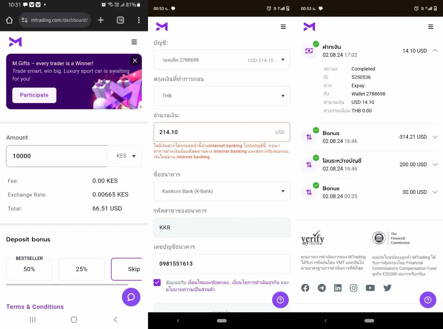This screenshot has height=329, width=443.
Task: Open the KES currency dropdown
Action: pos(125,156)
